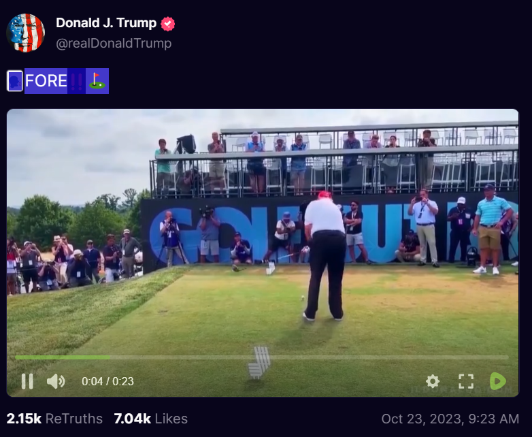The image size is (532, 437).
Task: Click the green Rumble play logo
Action: [498, 381]
